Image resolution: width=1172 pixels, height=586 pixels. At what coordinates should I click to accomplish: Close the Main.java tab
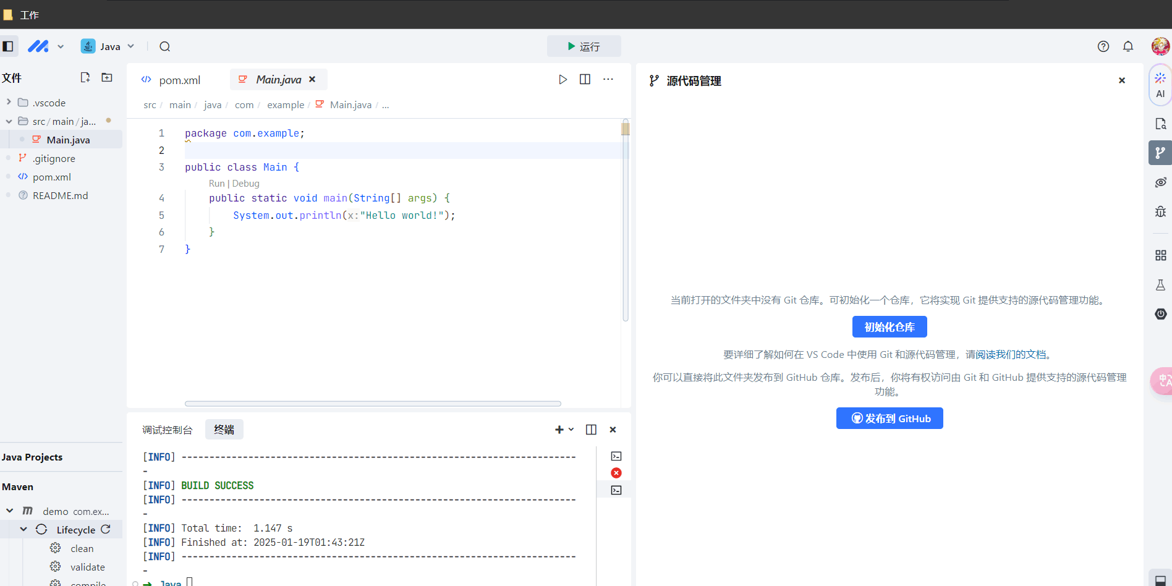click(x=312, y=79)
